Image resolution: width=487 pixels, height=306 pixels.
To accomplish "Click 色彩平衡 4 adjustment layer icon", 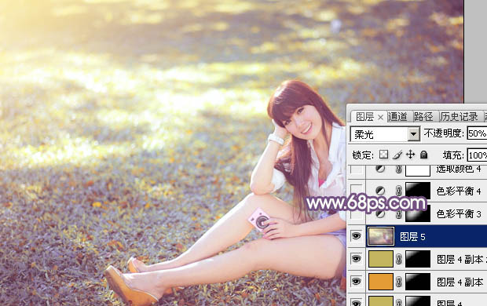I will [380, 191].
